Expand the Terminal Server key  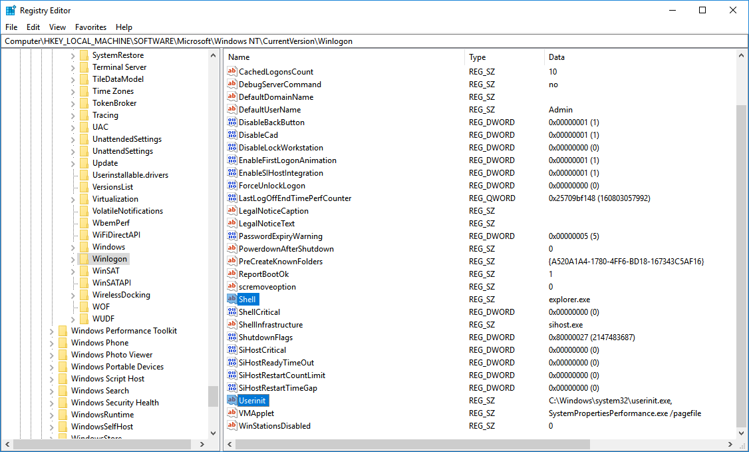pyautogui.click(x=73, y=67)
